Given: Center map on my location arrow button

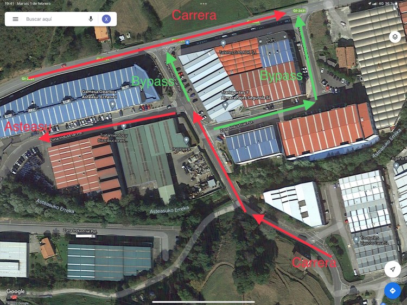Looking at the screenshot, I should click(x=393, y=269).
